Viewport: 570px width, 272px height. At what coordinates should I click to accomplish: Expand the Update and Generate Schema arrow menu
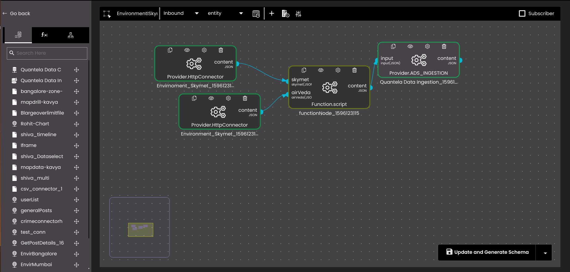[545, 253]
